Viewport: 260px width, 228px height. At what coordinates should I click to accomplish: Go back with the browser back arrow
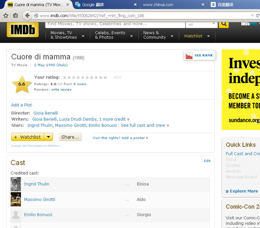(27, 15)
